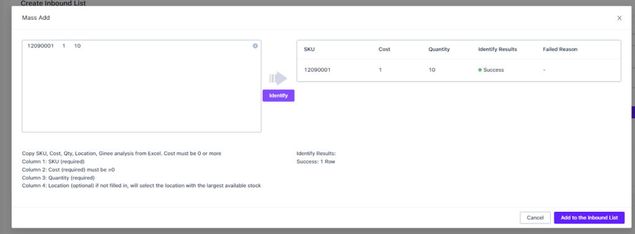Click the quantity value 10 in the results row
This screenshot has height=234, width=635.
coord(432,70)
